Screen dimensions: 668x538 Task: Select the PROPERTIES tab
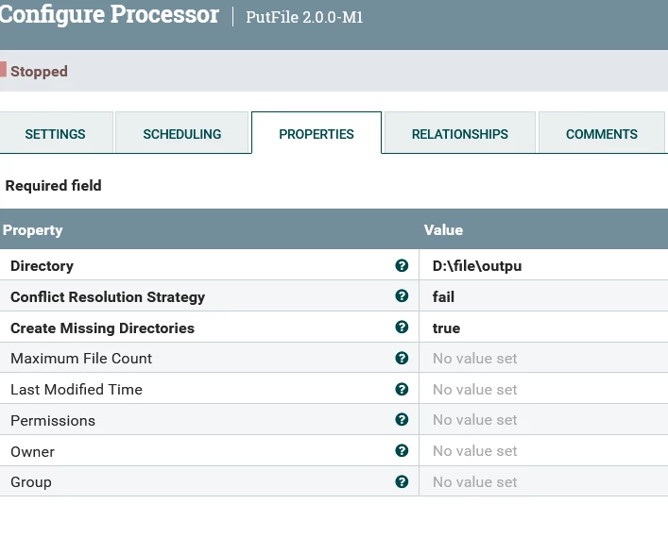click(x=317, y=134)
